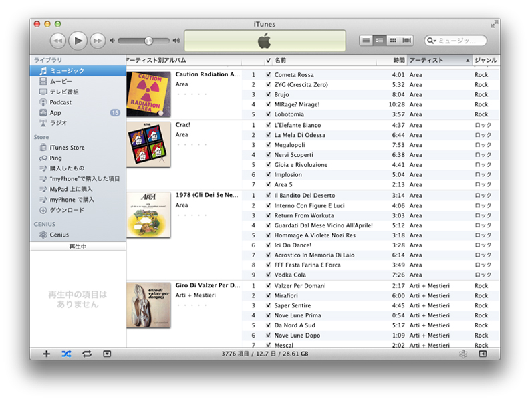Uncheck the Megalopoli track checkbox
The height and width of the screenshot is (401, 530).
point(268,145)
